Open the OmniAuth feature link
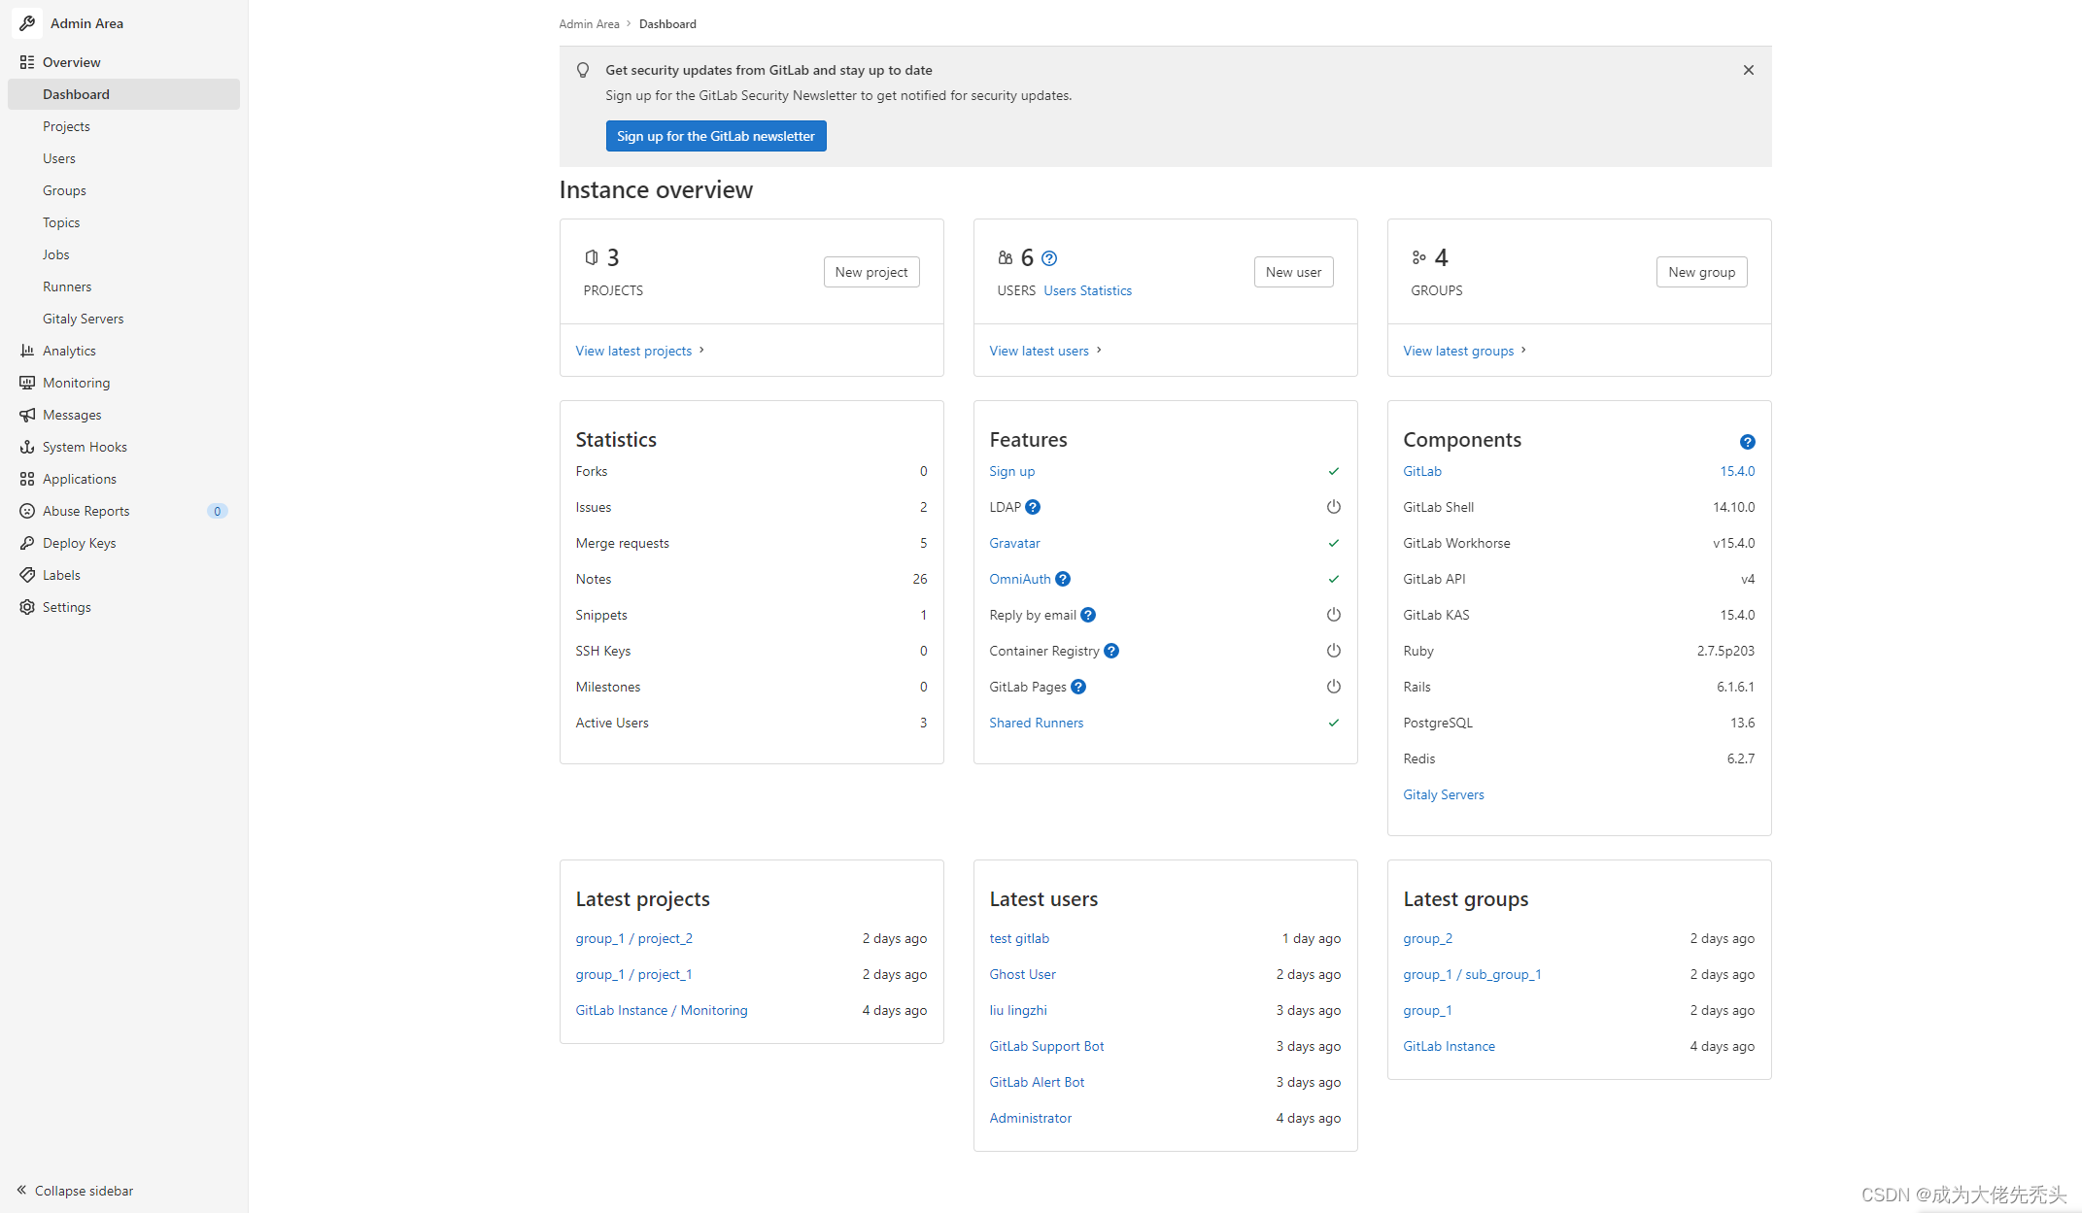Screen dimensions: 2082x1213 click(1019, 579)
